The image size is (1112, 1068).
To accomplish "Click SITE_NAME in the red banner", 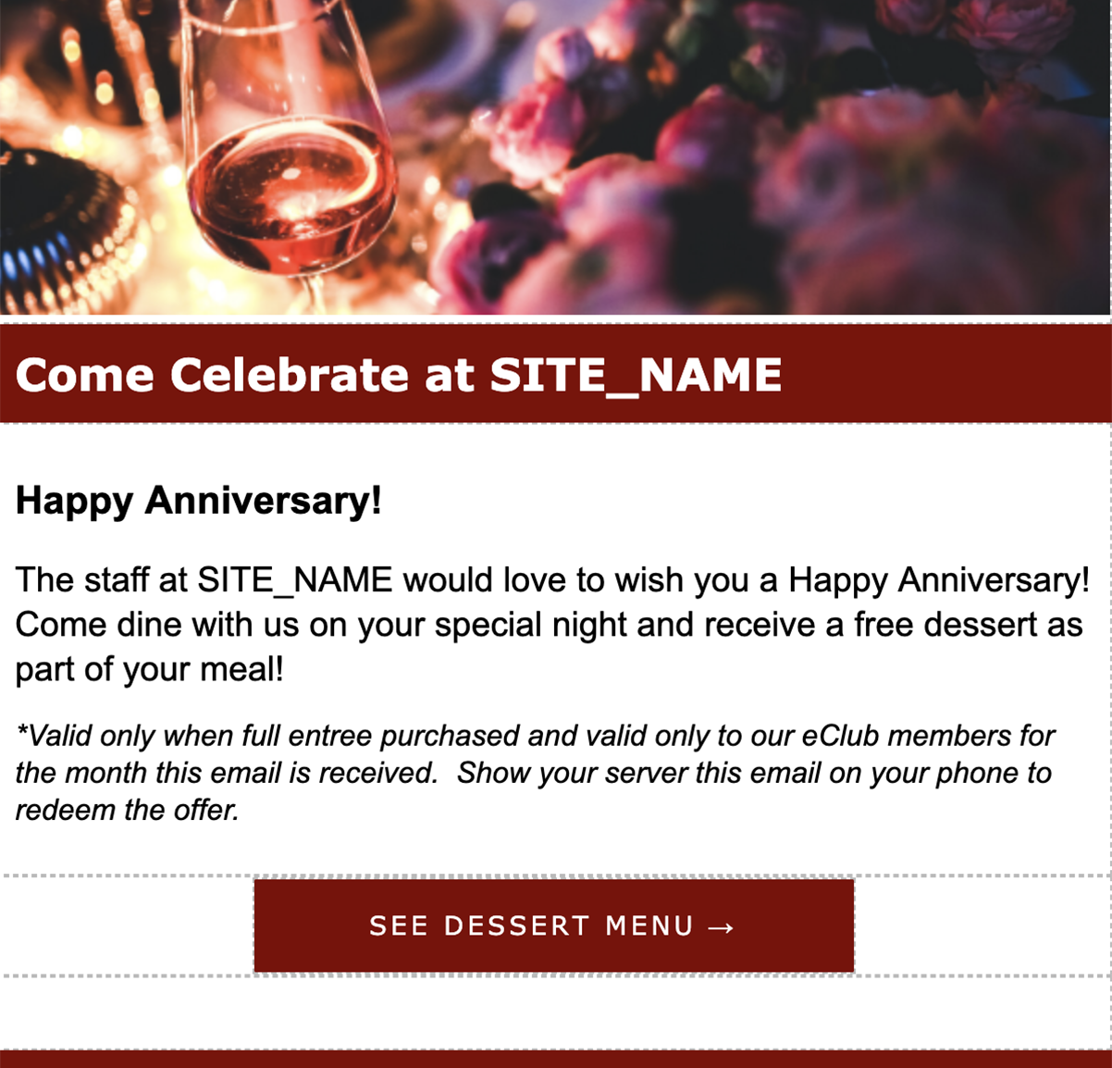I will (x=636, y=375).
